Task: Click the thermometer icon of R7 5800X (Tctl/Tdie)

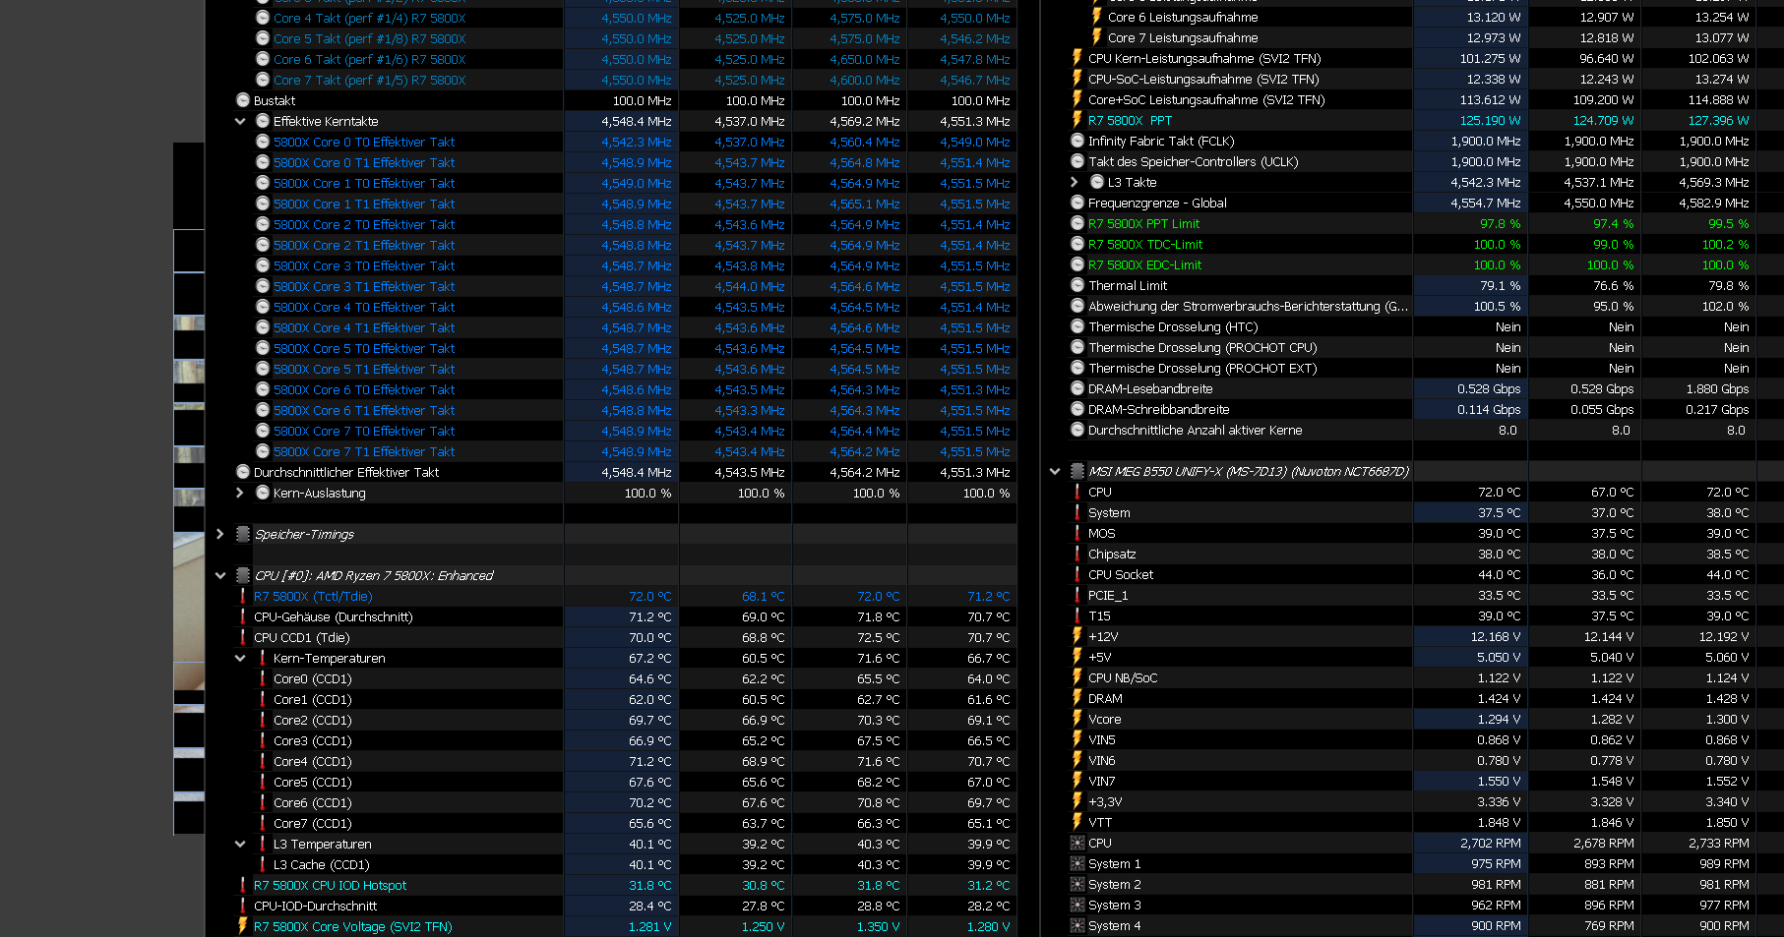Action: pyautogui.click(x=243, y=596)
